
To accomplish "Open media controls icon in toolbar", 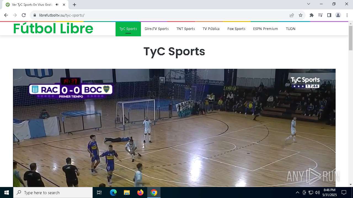I will pos(320,15).
